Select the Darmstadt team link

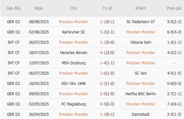click(x=141, y=114)
